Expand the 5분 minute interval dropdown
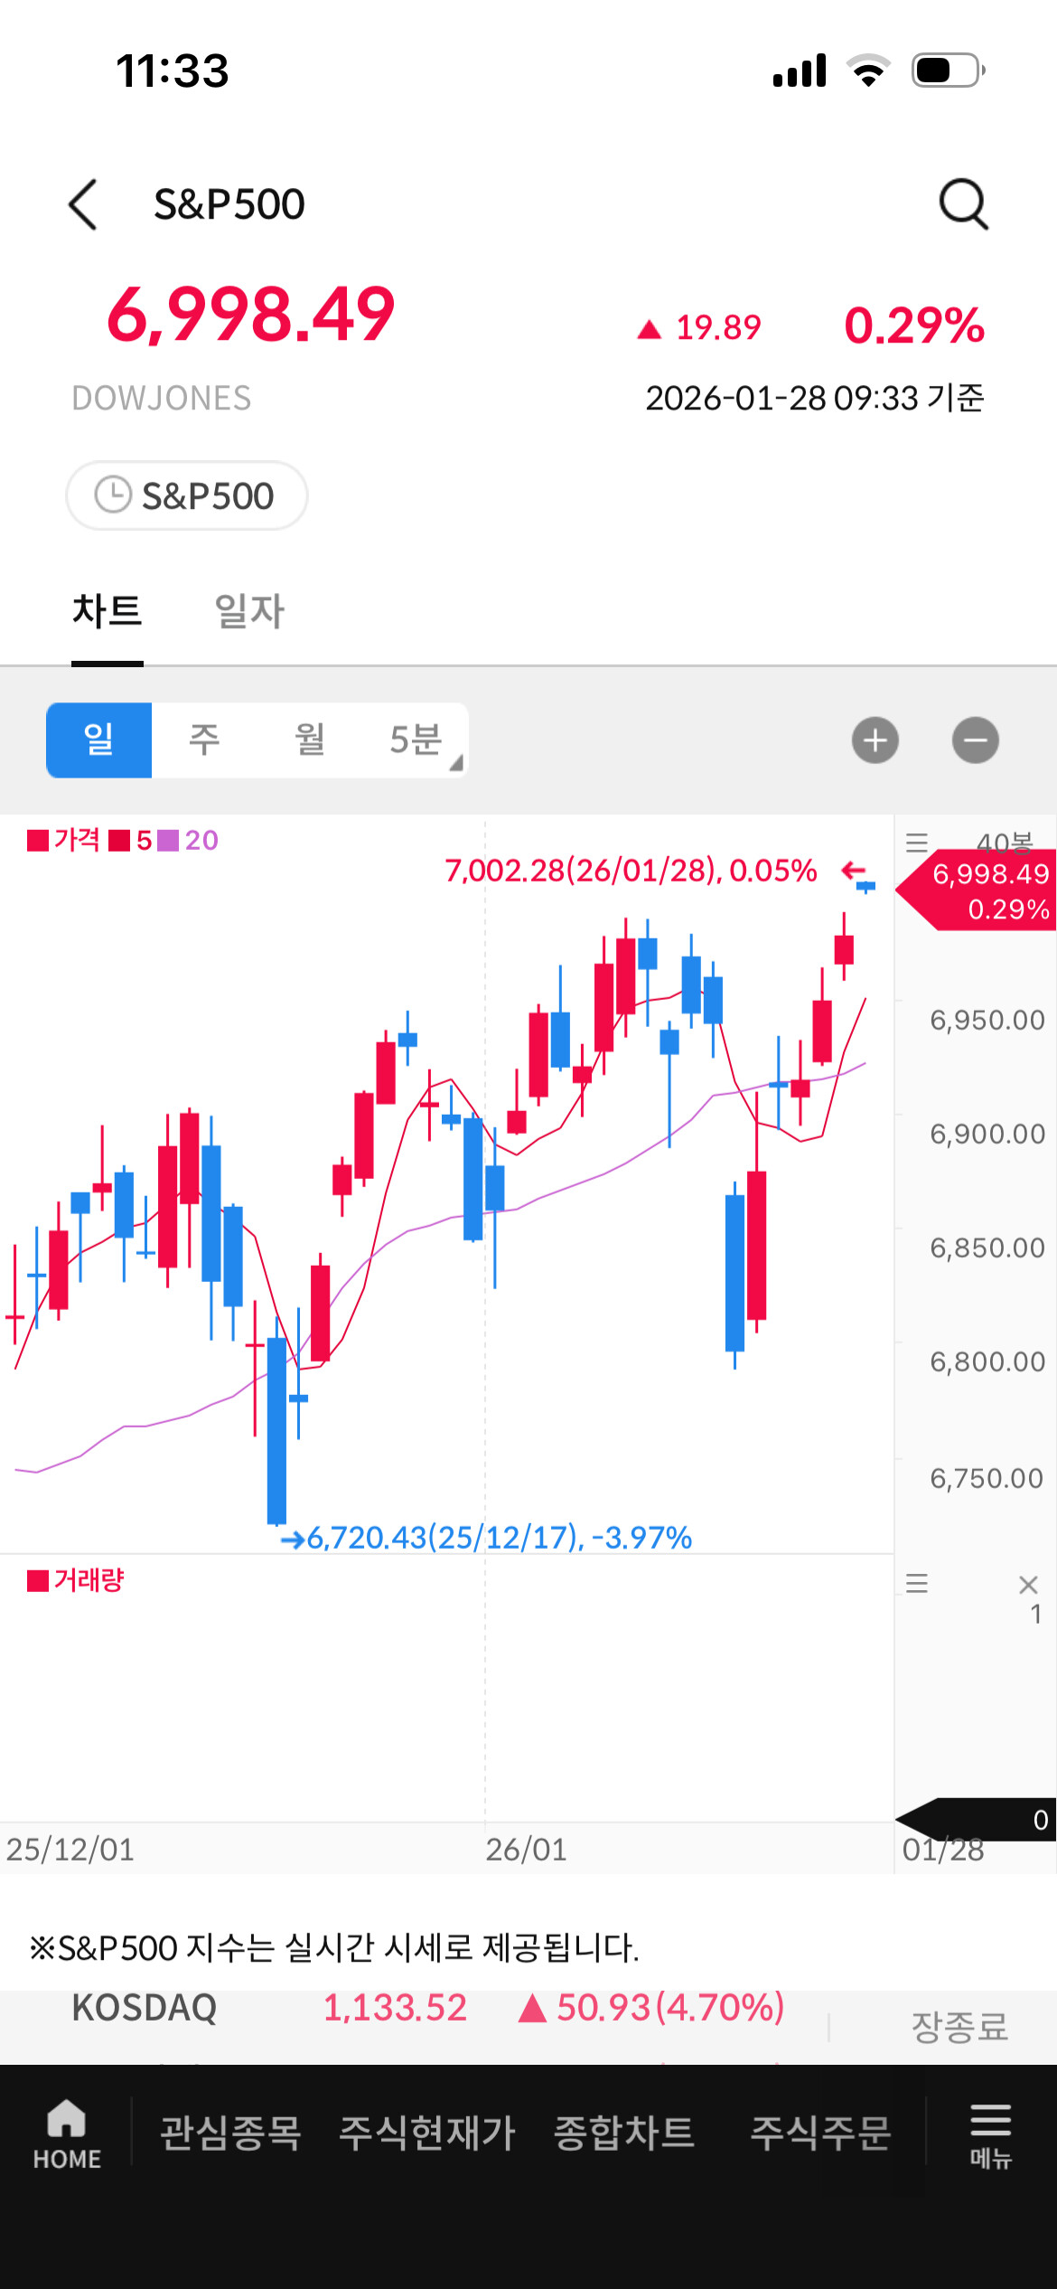The width and height of the screenshot is (1057, 2289). pos(417,740)
